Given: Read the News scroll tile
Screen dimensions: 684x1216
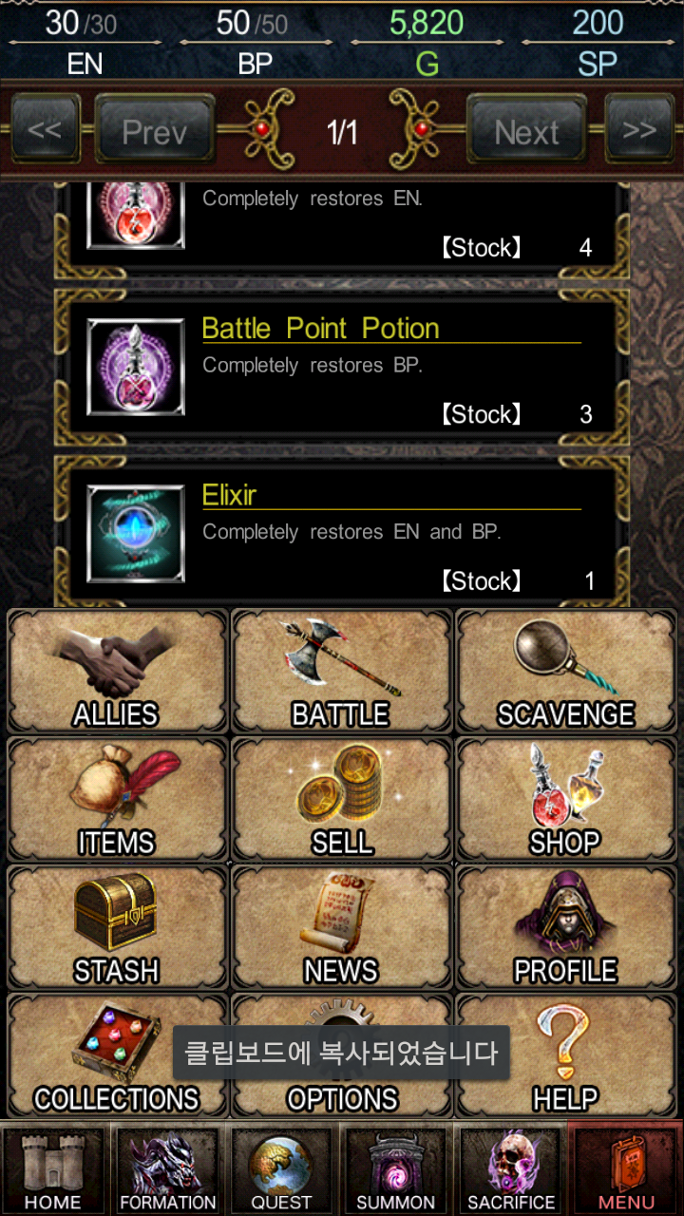Looking at the screenshot, I should click(342, 928).
